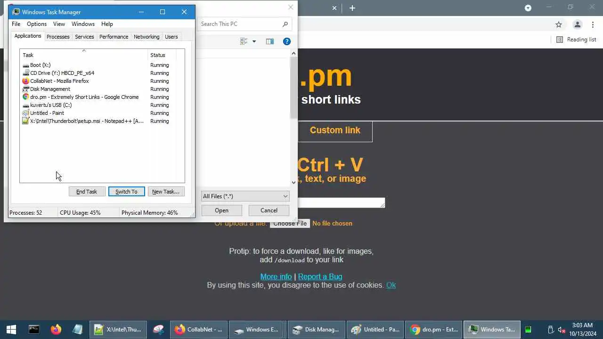Open the All Files (*.*) file type dropdown
603x339 pixels.
point(245,196)
